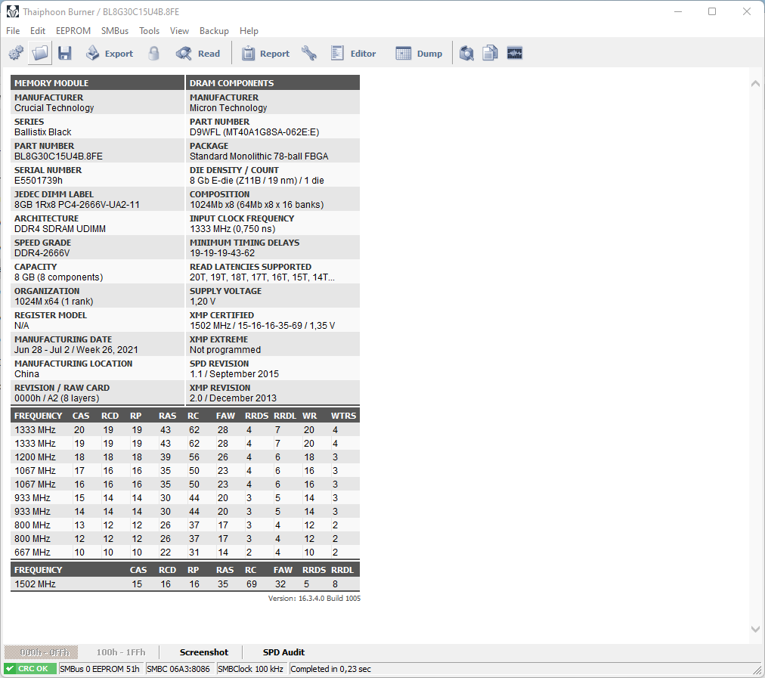Click the 'D9WFL (MT40A1G8SA-062E:E)' part number
The width and height of the screenshot is (765, 678).
pyautogui.click(x=254, y=132)
